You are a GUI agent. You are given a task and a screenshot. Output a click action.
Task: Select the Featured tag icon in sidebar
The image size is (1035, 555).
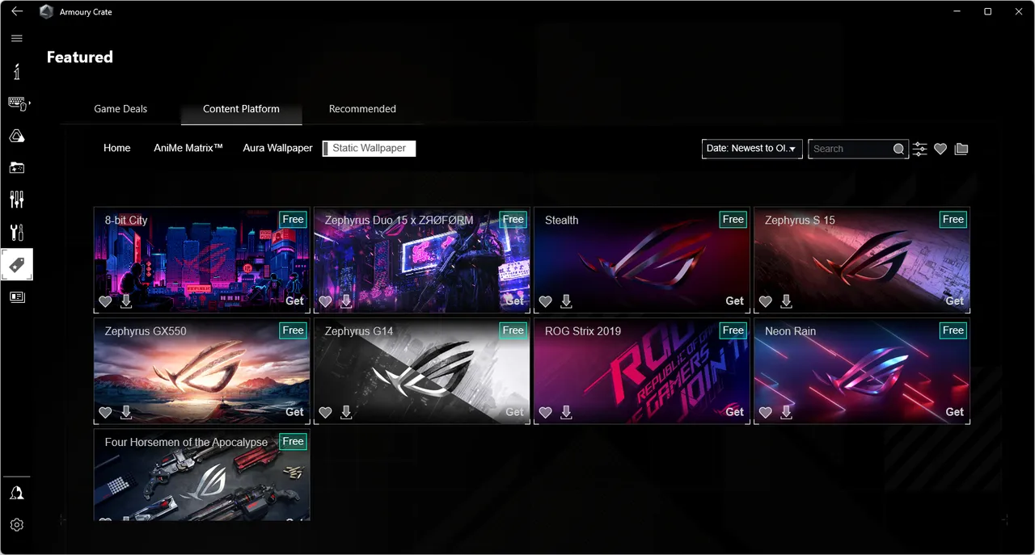17,264
